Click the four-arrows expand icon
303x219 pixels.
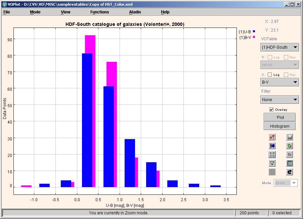(x=272, y=155)
